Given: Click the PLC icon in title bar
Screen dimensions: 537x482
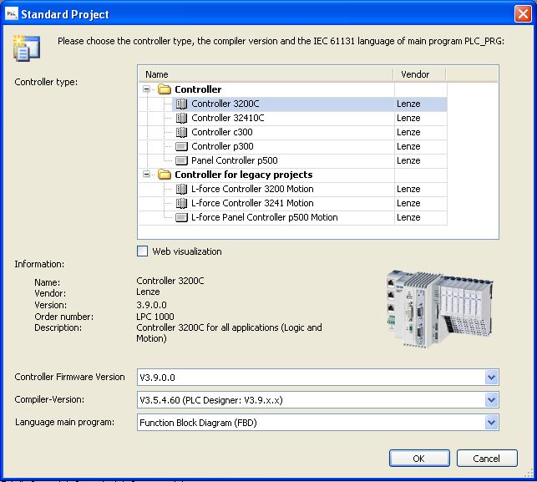Looking at the screenshot, I should pyautogui.click(x=12, y=13).
